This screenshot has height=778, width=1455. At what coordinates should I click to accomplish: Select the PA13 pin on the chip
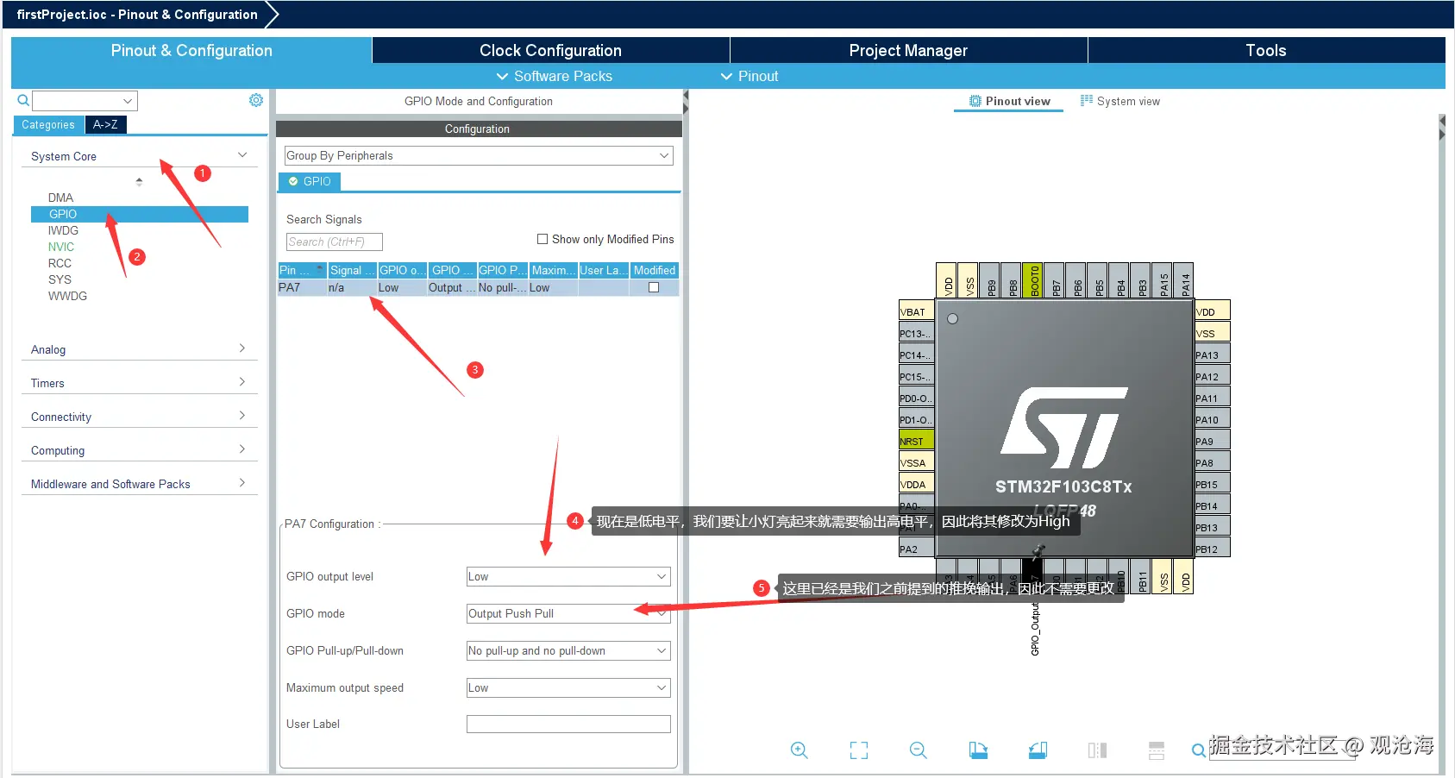[x=1212, y=354]
